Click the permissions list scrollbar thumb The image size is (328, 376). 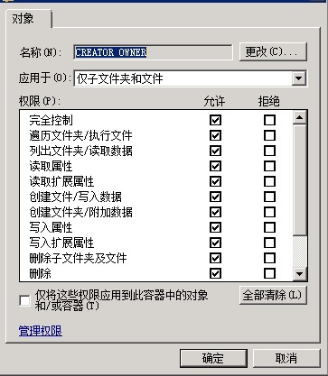[300, 179]
